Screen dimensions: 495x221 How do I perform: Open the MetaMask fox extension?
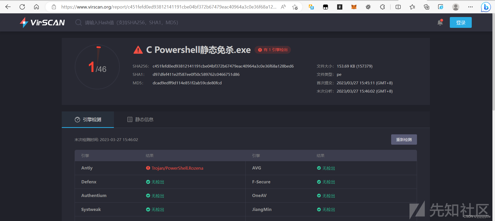354,7
